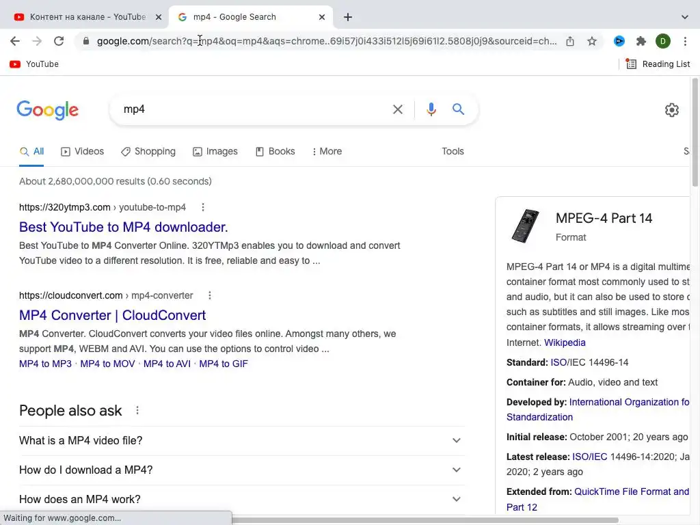Click the share page icon in address bar

(x=570, y=41)
